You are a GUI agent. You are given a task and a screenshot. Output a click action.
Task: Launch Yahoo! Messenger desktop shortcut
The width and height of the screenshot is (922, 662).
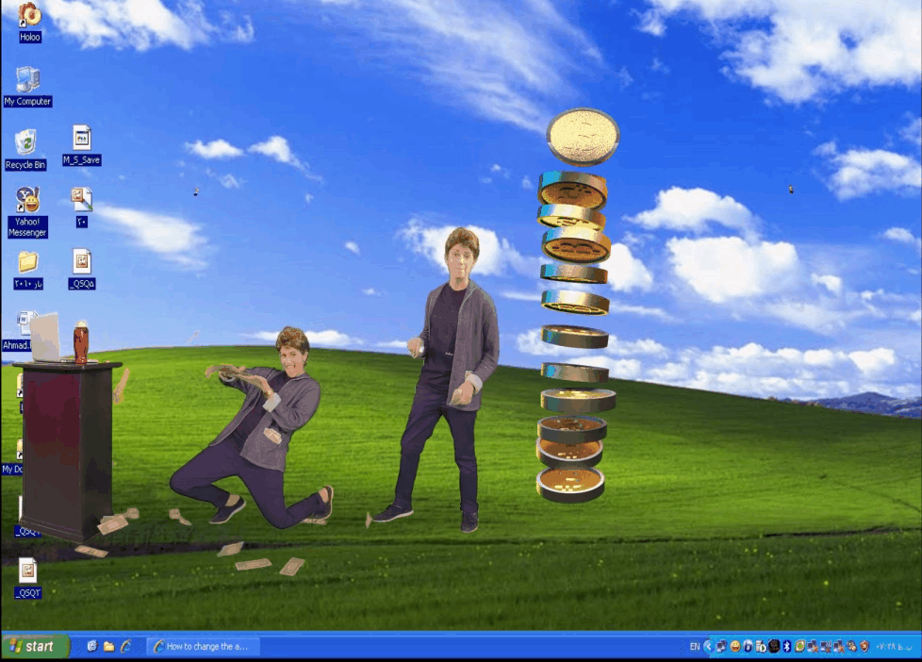point(27,201)
